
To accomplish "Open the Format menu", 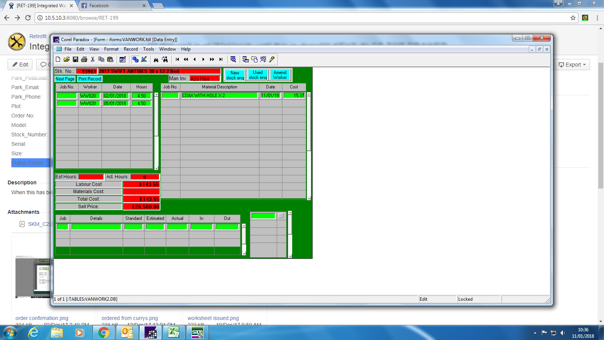I will click(x=111, y=49).
